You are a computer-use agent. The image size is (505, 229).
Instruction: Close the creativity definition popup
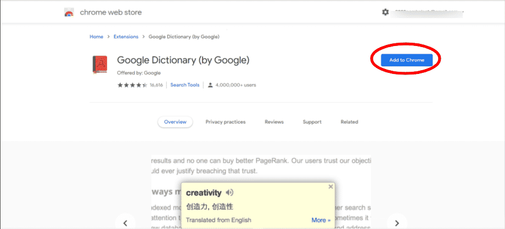[x=330, y=187]
